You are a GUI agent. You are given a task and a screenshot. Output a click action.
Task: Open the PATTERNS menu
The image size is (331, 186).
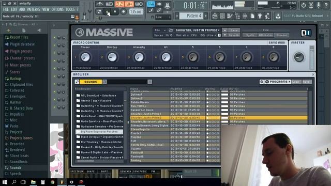coord(34,9)
